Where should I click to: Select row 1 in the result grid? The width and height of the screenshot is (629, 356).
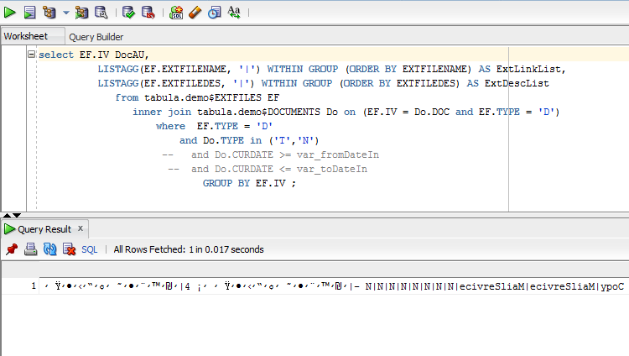[34, 286]
